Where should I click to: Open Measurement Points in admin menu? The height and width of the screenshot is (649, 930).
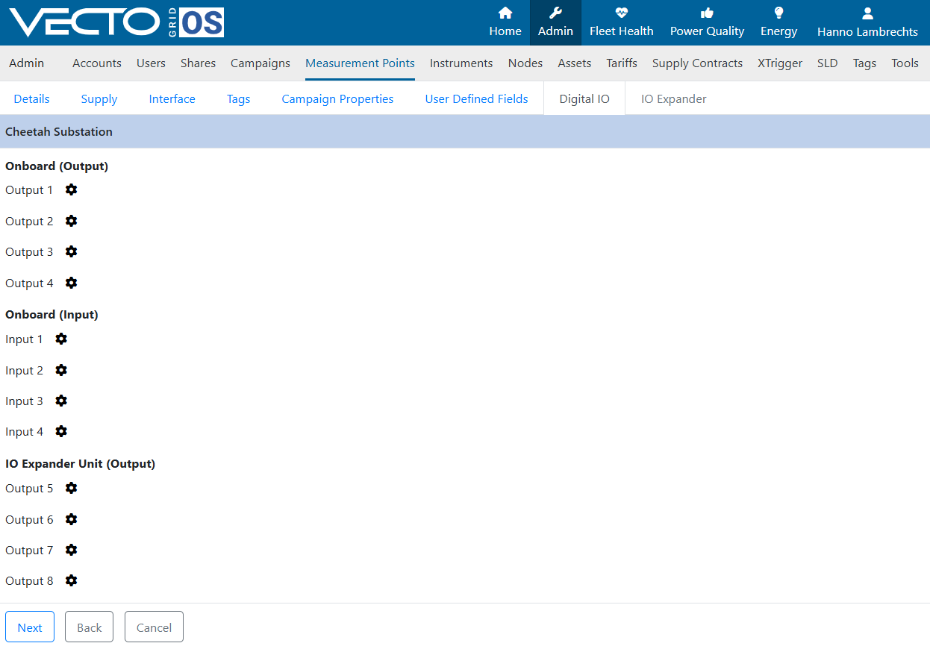[360, 63]
